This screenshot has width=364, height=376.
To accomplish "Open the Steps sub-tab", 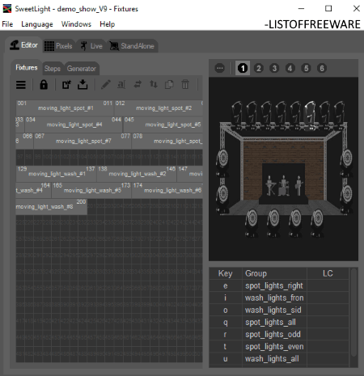I will [x=53, y=69].
